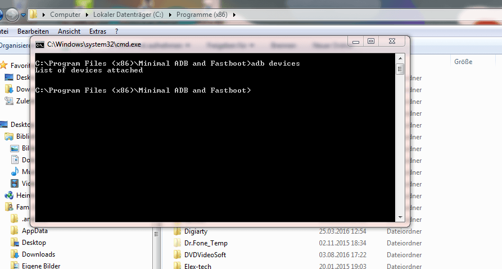Image resolution: width=502 pixels, height=269 pixels.
Task: Expand the arrow after Lokaler Datenträger (C:)
Action: coord(170,15)
